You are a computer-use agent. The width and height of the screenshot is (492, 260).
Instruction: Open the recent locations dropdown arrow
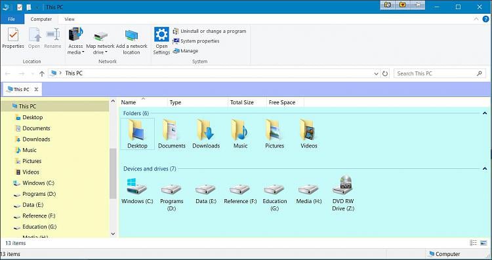pos(32,74)
